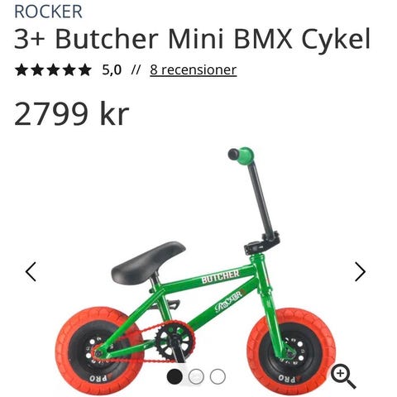Select the second grey carousel dot
Viewport: 397px width, 397px height.
[196, 376]
